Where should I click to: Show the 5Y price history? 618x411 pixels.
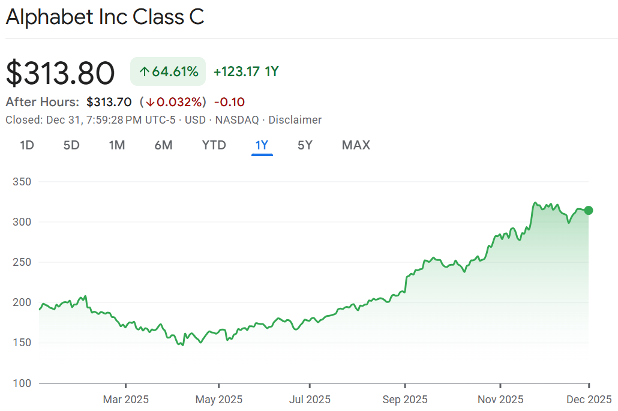pyautogui.click(x=305, y=145)
